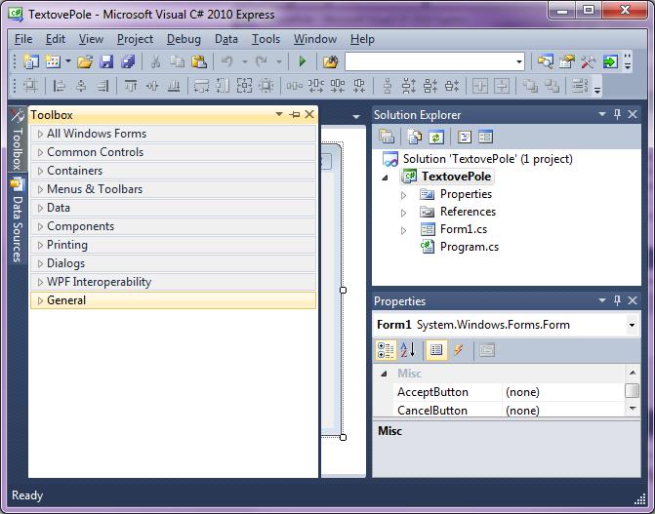Show Events lightning bolt in Properties panel
655x514 pixels.
coord(458,350)
